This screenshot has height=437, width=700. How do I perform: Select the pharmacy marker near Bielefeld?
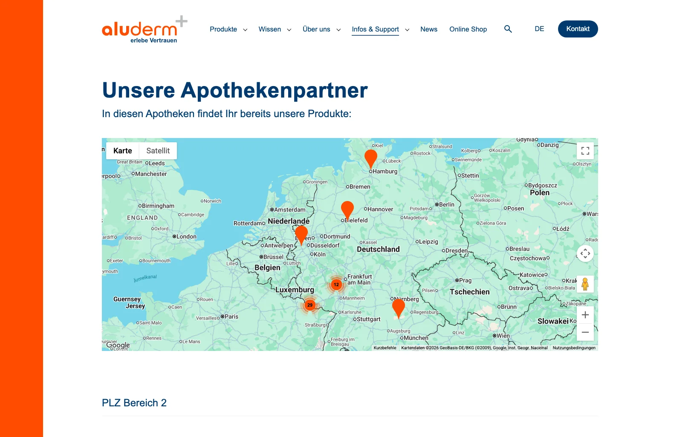347,210
